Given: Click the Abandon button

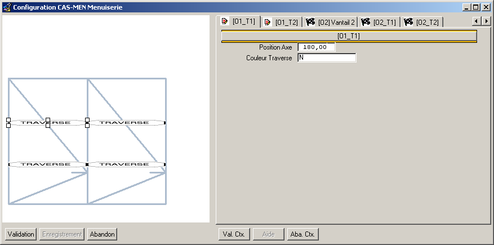Looking at the screenshot, I should pos(102,234).
